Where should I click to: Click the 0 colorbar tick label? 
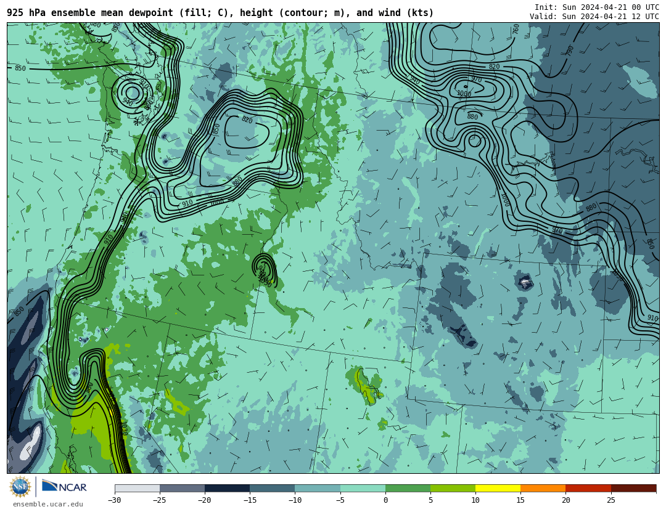click(x=385, y=500)
